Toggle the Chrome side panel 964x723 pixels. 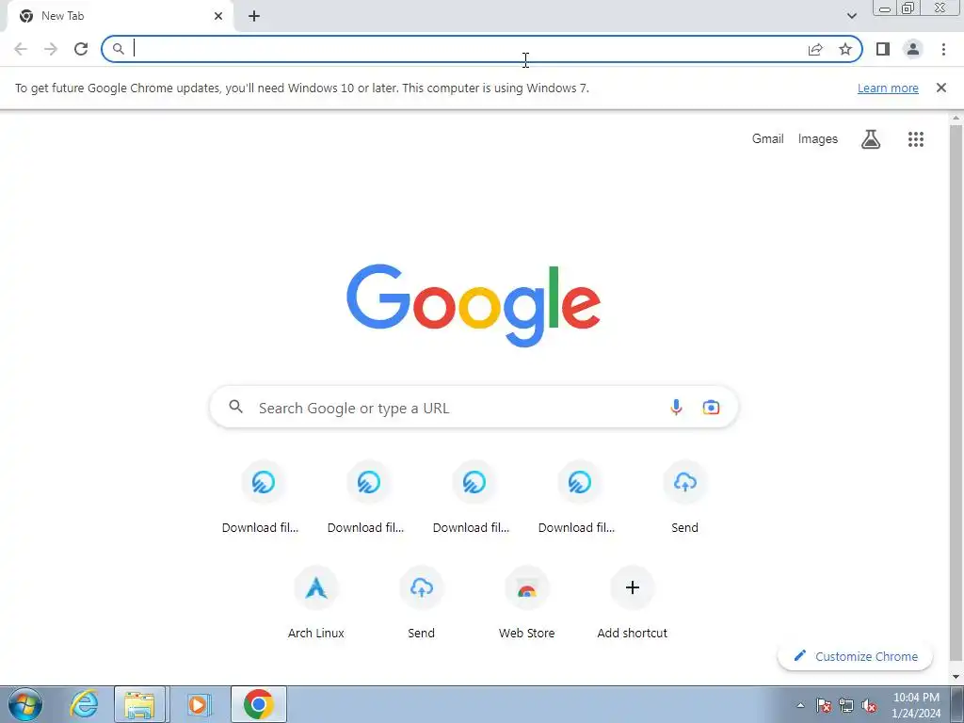[x=883, y=49]
